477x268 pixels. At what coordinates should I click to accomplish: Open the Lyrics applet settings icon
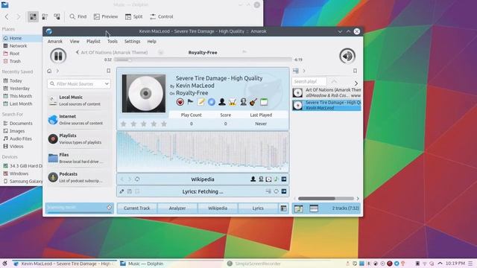pos(284,191)
